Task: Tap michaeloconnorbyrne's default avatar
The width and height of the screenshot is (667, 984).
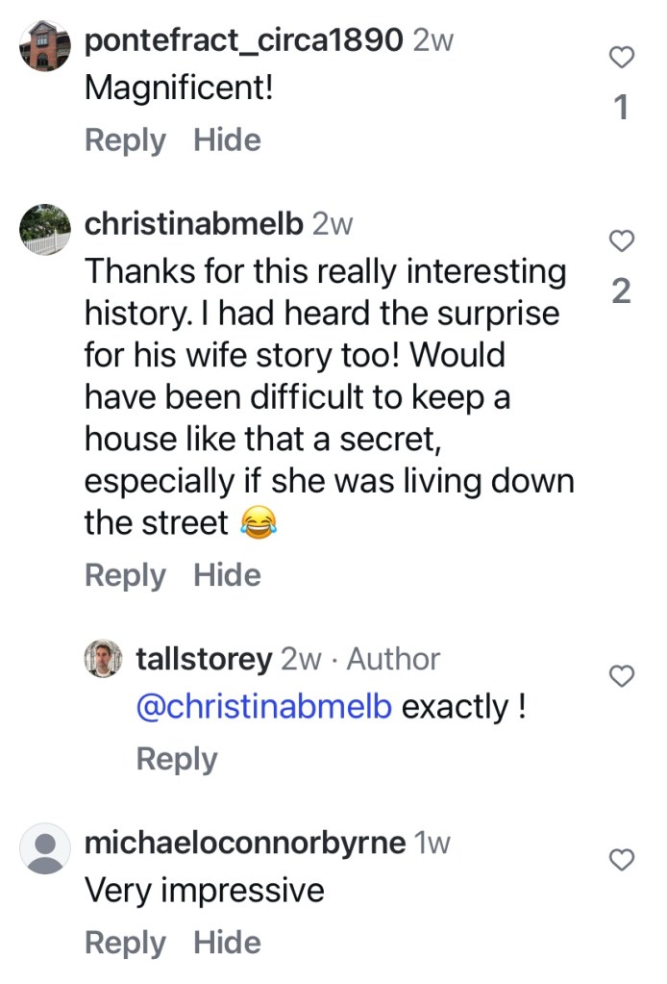Action: (x=45, y=848)
